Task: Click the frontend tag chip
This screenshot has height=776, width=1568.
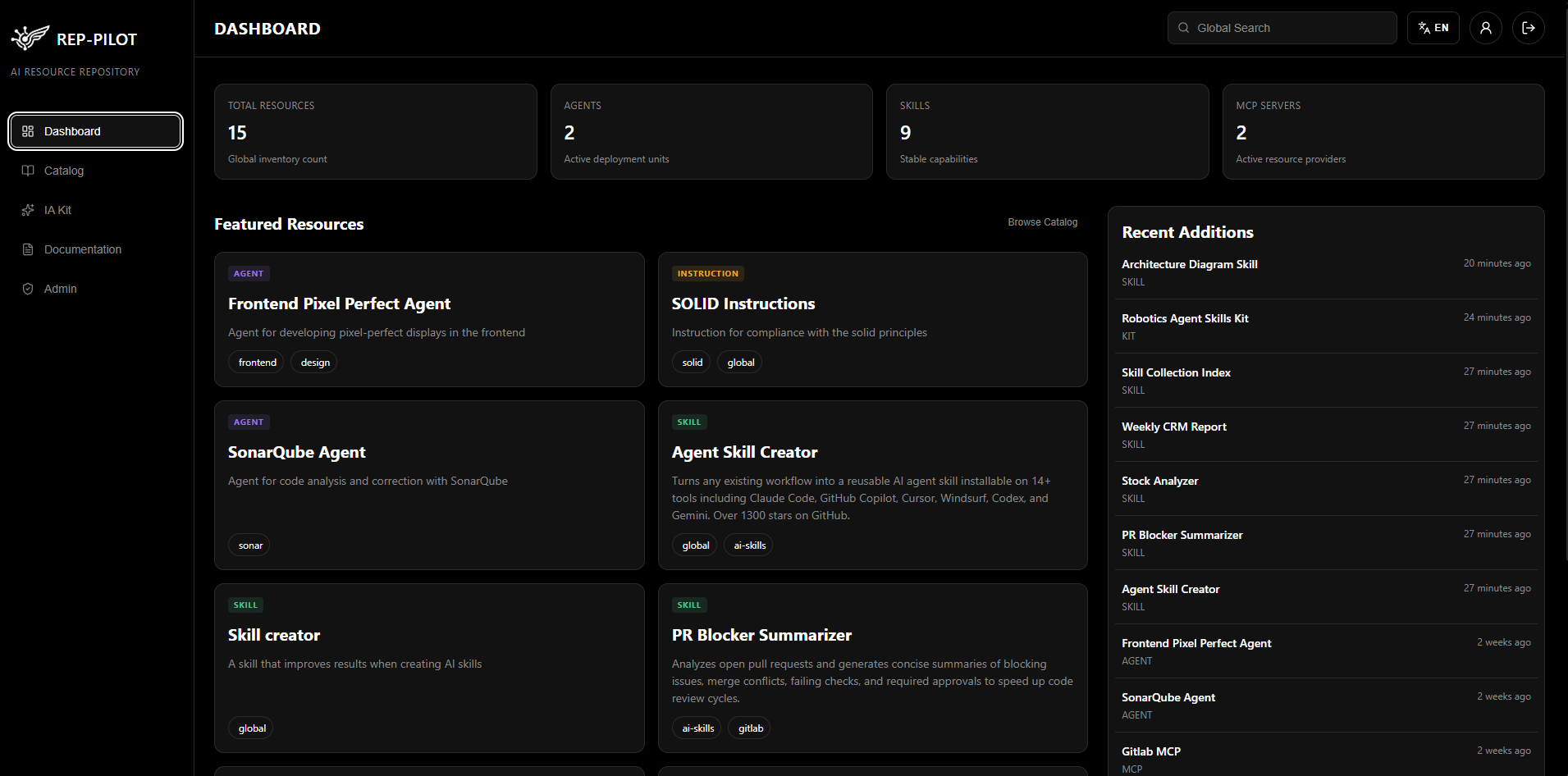Action: click(257, 363)
